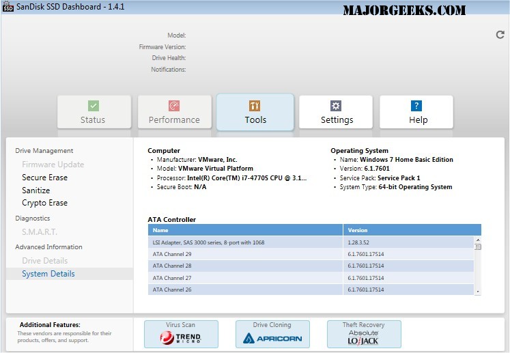Click the blue Help question mark icon
Screen dimensions: 510x353
coord(416,106)
